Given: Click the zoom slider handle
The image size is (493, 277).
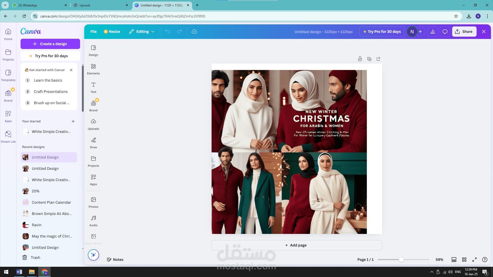Looking at the screenshot, I should click(401, 260).
